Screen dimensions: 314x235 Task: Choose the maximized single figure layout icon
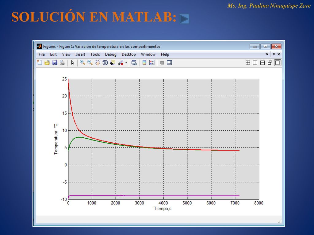coord(278,63)
